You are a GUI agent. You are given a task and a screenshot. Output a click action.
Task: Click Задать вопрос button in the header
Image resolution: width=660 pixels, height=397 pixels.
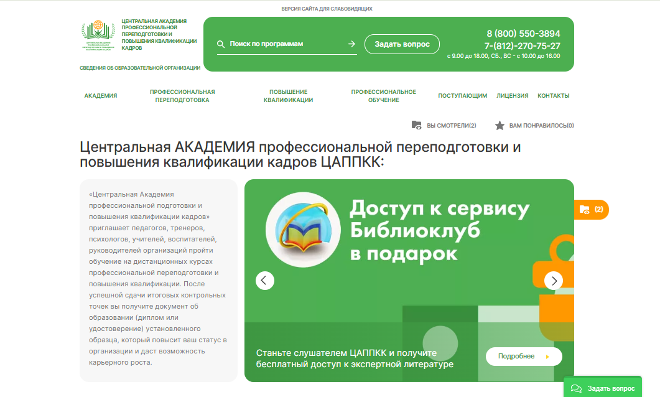coord(402,44)
